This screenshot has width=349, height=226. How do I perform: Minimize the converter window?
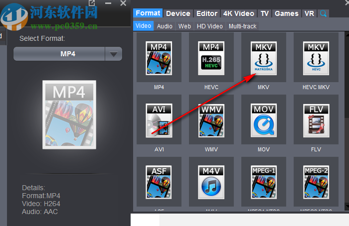(x=108, y=3)
